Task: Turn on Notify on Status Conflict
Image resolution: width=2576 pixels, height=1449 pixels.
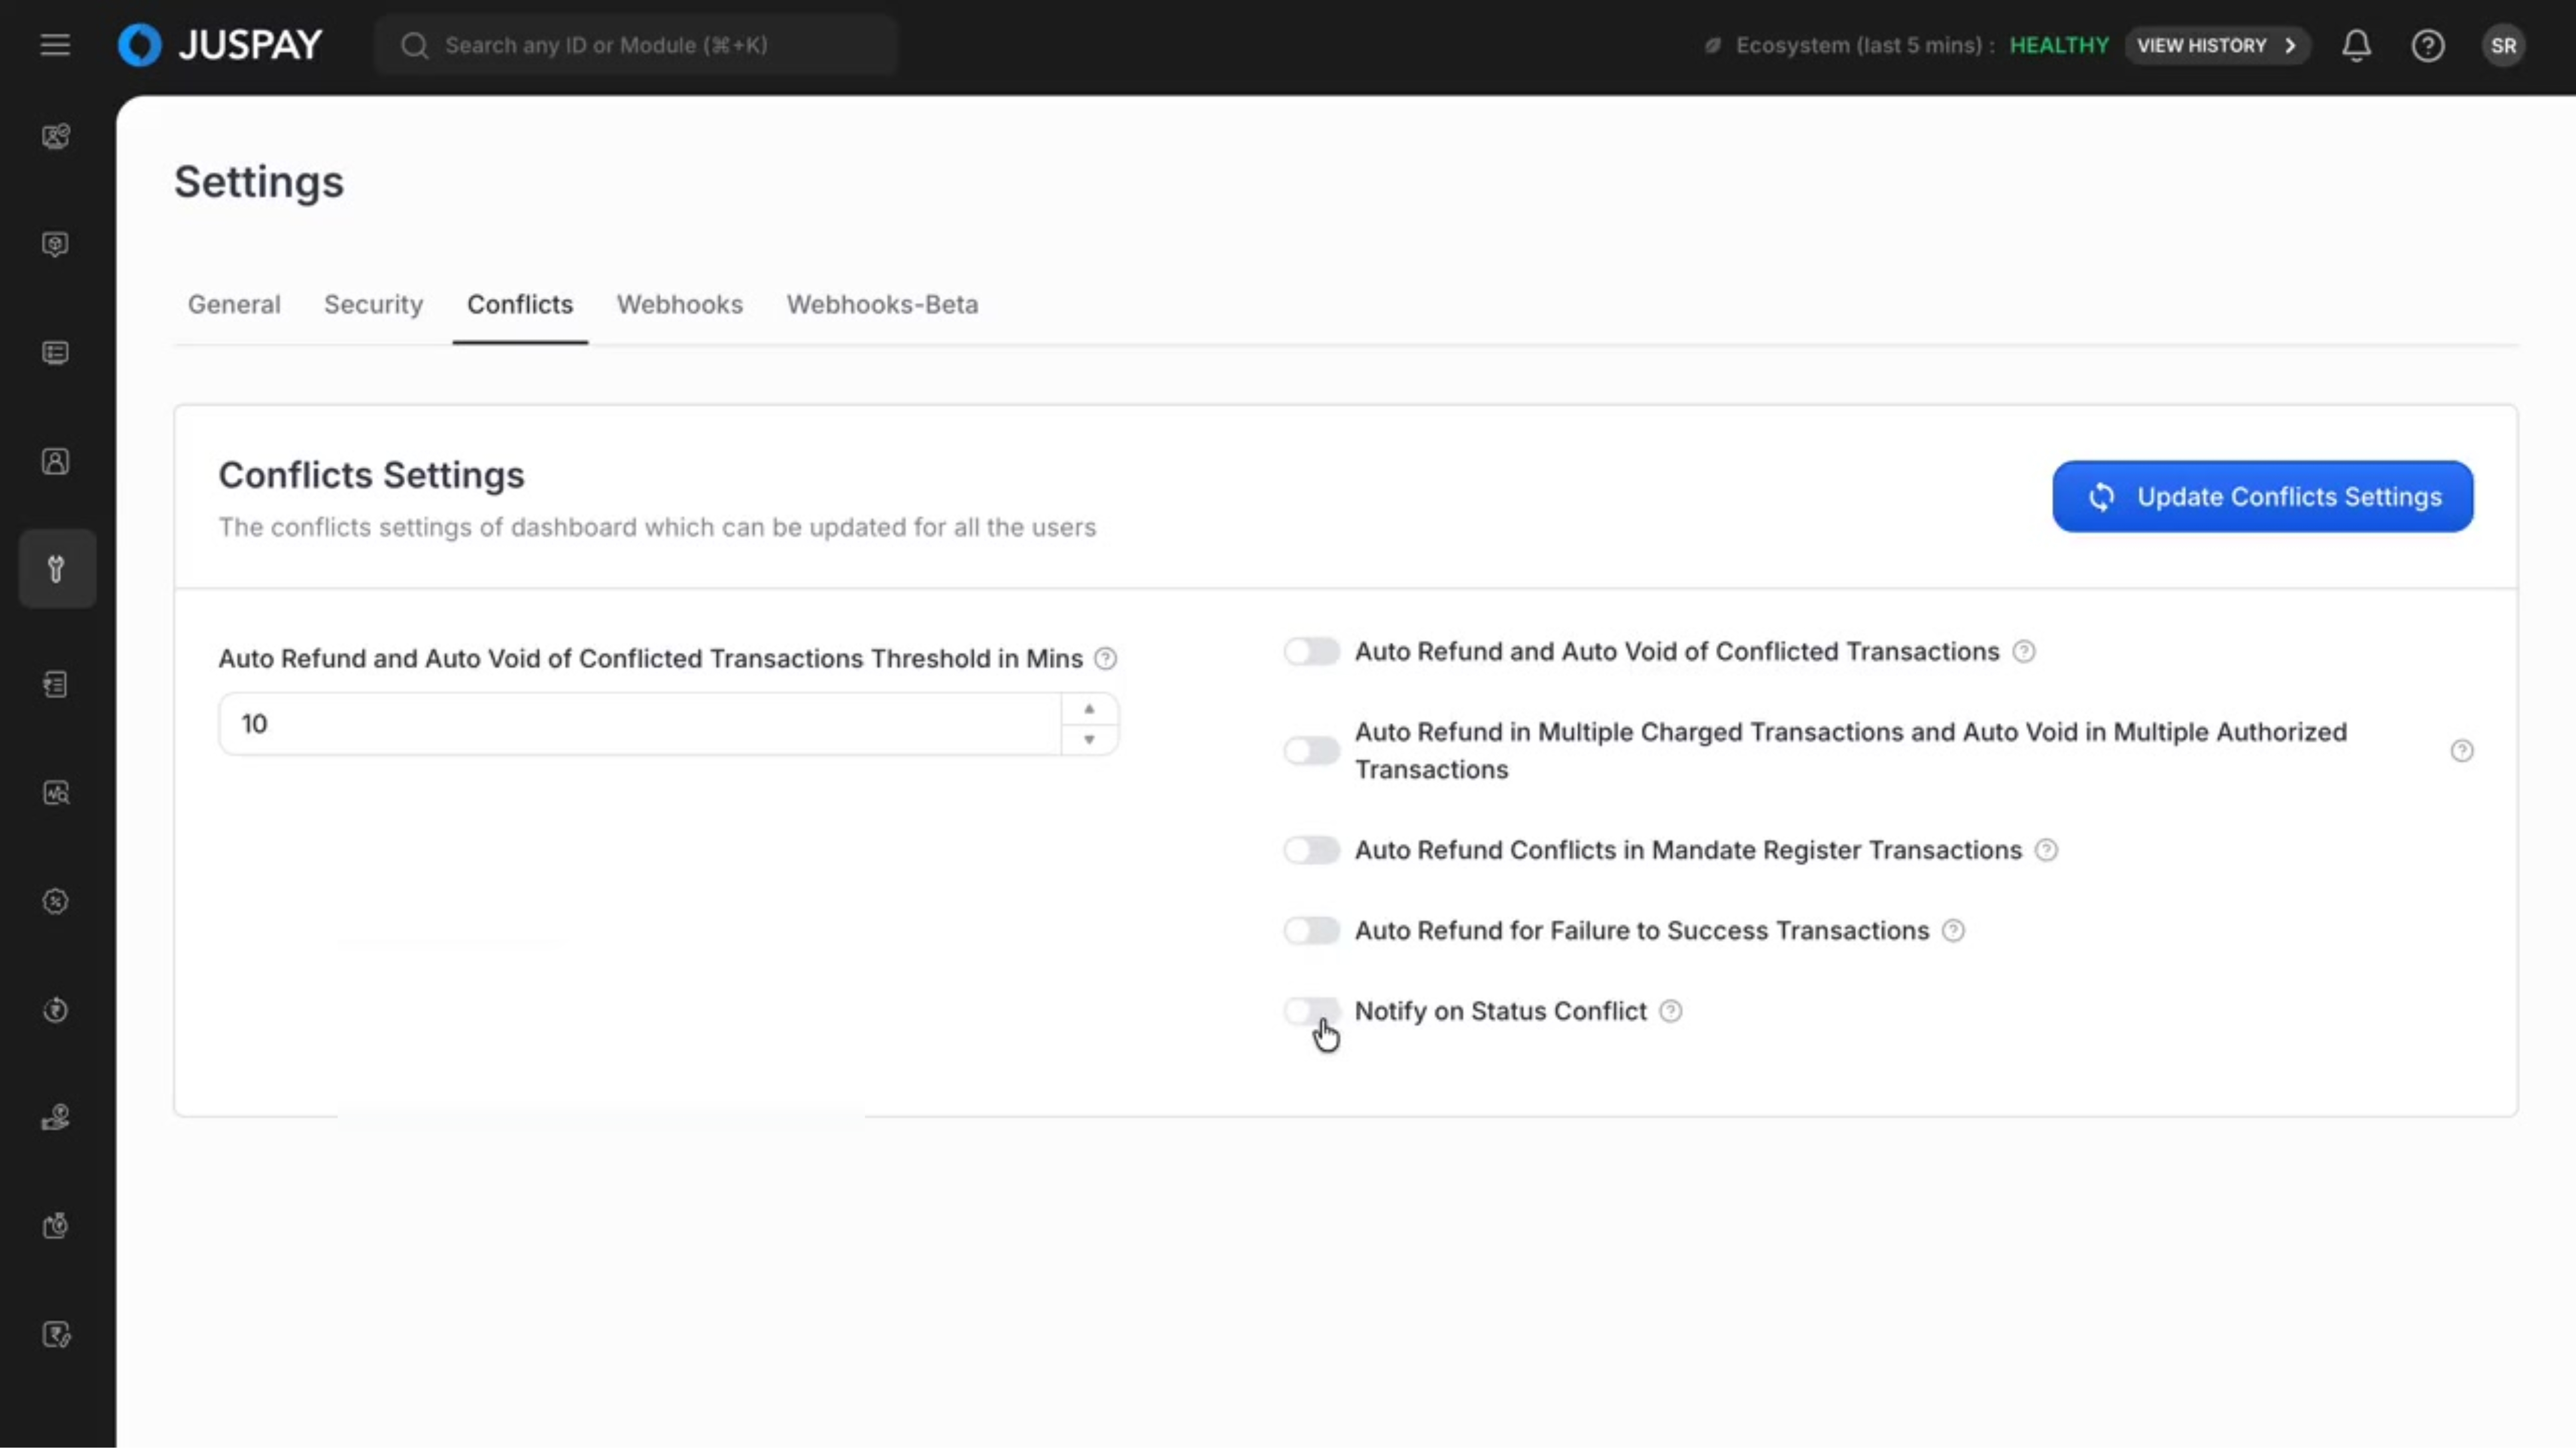Action: click(1311, 1011)
